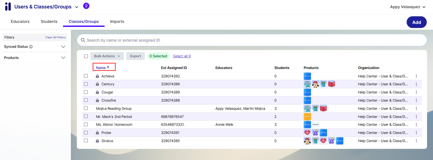433x160 pixels.
Task: Open the three-dot menu for Mojica Reading Group
Action: 416,109
